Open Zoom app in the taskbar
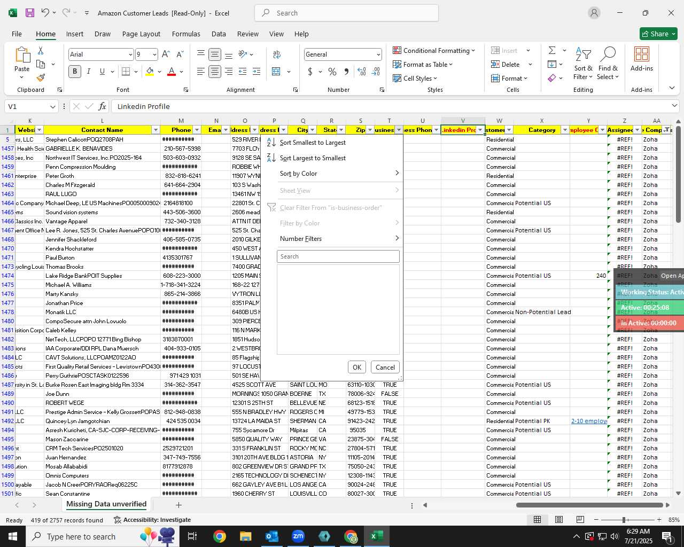 tap(298, 536)
